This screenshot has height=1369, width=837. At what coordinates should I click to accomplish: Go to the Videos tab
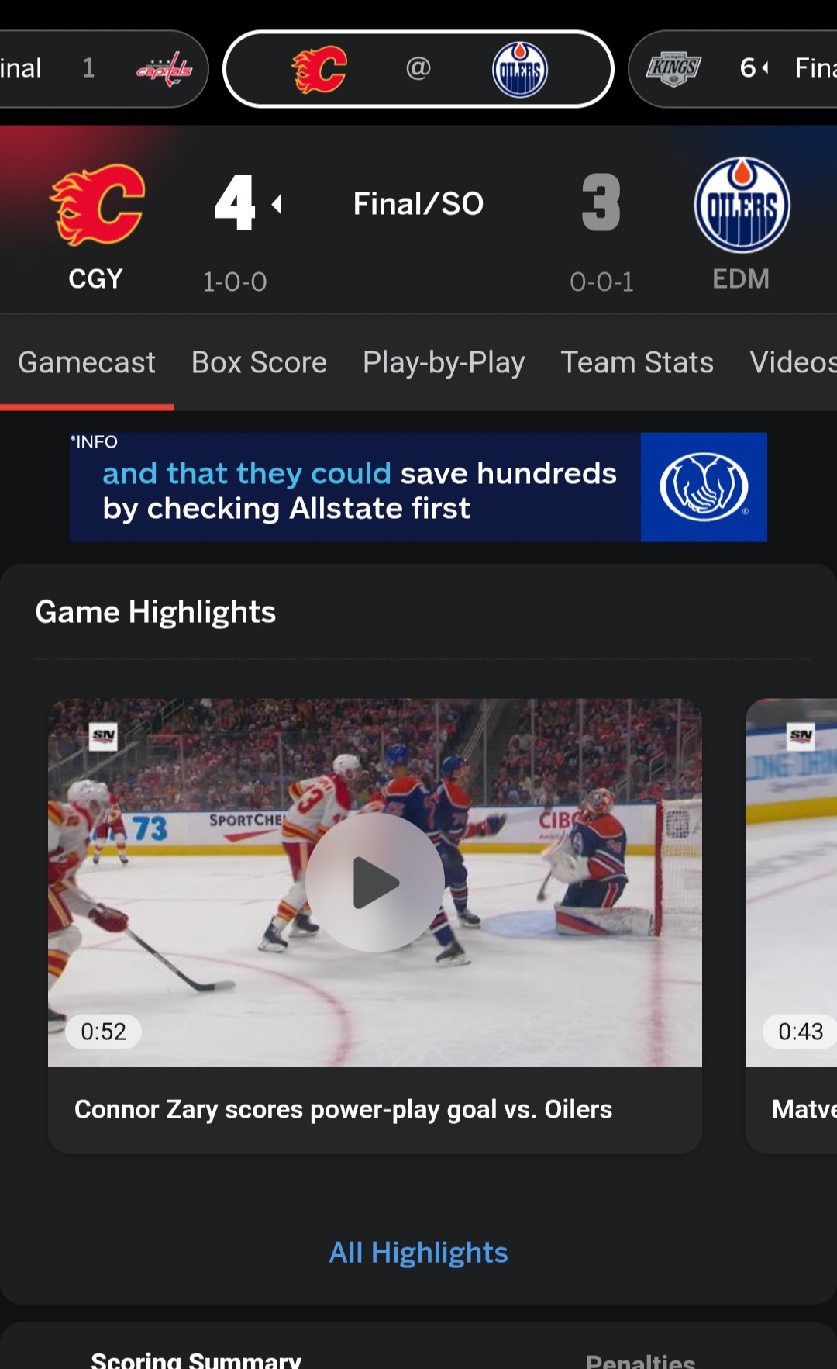[793, 362]
